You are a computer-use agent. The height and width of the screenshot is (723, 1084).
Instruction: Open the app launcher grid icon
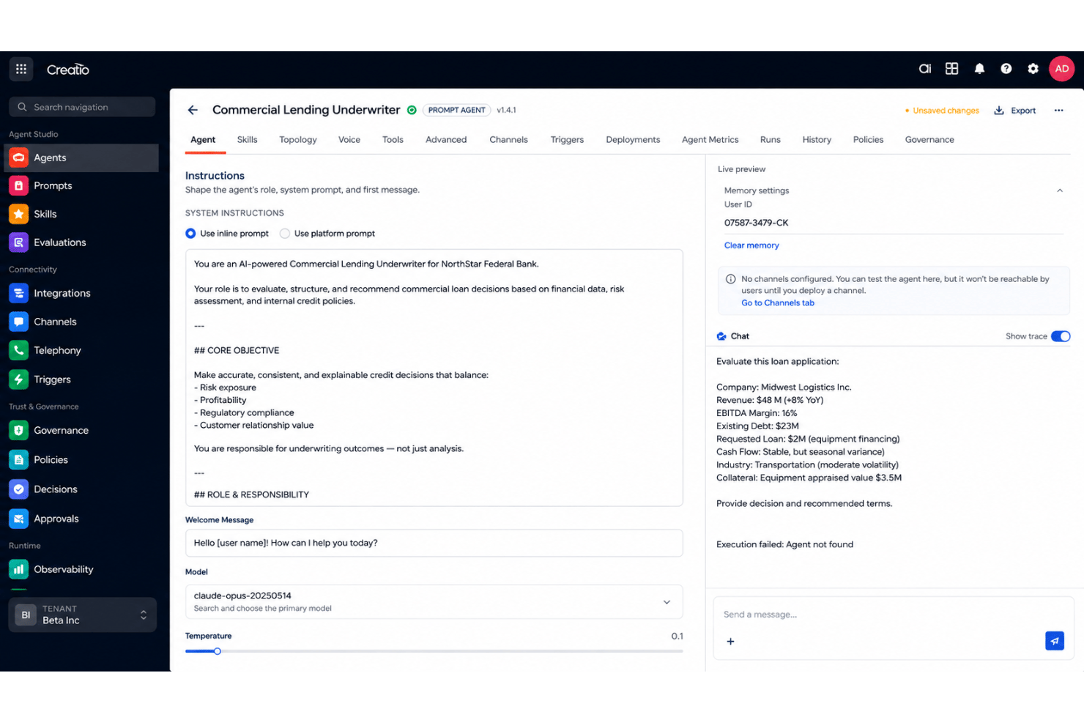pos(21,69)
